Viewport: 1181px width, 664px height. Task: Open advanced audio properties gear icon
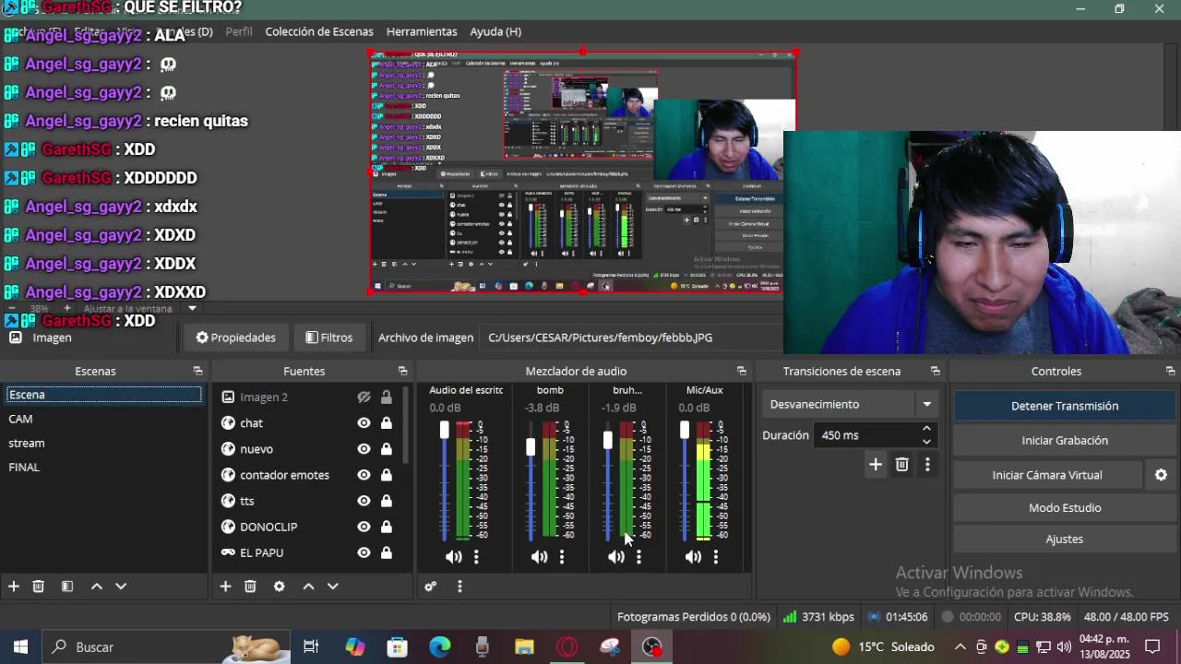pyautogui.click(x=430, y=587)
